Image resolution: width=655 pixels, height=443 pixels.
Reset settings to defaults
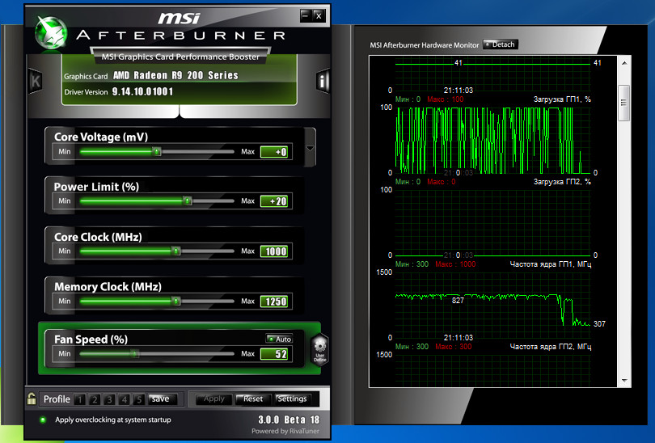[253, 399]
